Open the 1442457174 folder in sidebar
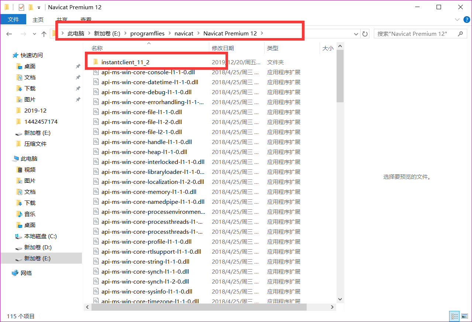This screenshot has width=472, height=322. (41, 122)
